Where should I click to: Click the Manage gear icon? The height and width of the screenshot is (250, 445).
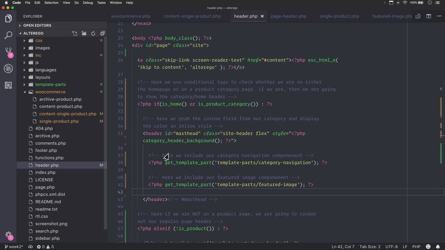coord(8,236)
